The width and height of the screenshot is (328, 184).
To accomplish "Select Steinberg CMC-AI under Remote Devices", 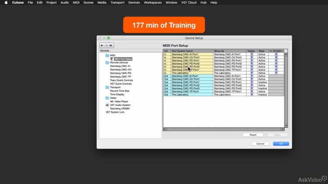I will pyautogui.click(x=120, y=66).
